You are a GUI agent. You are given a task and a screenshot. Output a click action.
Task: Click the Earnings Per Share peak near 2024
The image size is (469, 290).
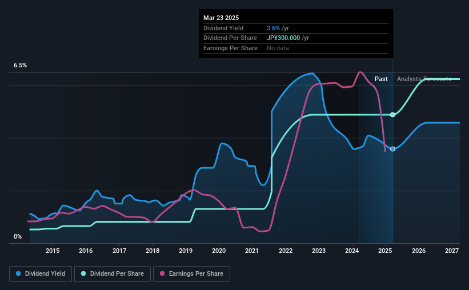(360, 72)
